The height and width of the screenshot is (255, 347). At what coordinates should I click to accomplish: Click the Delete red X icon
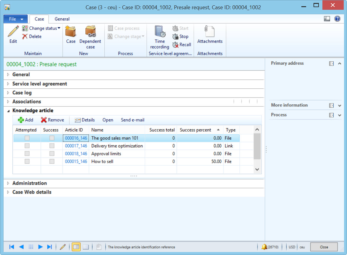click(25, 36)
